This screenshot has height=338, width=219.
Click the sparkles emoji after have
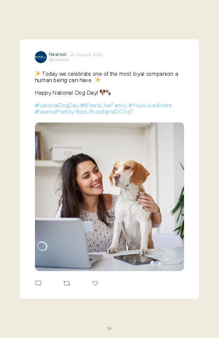click(x=98, y=80)
